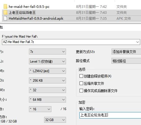Screen dimensions: 141x125
Task: Open the 16 CPU threads dropdown
Action: click(40, 109)
